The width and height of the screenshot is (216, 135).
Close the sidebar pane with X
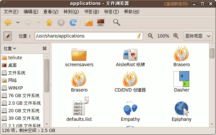point(45,48)
